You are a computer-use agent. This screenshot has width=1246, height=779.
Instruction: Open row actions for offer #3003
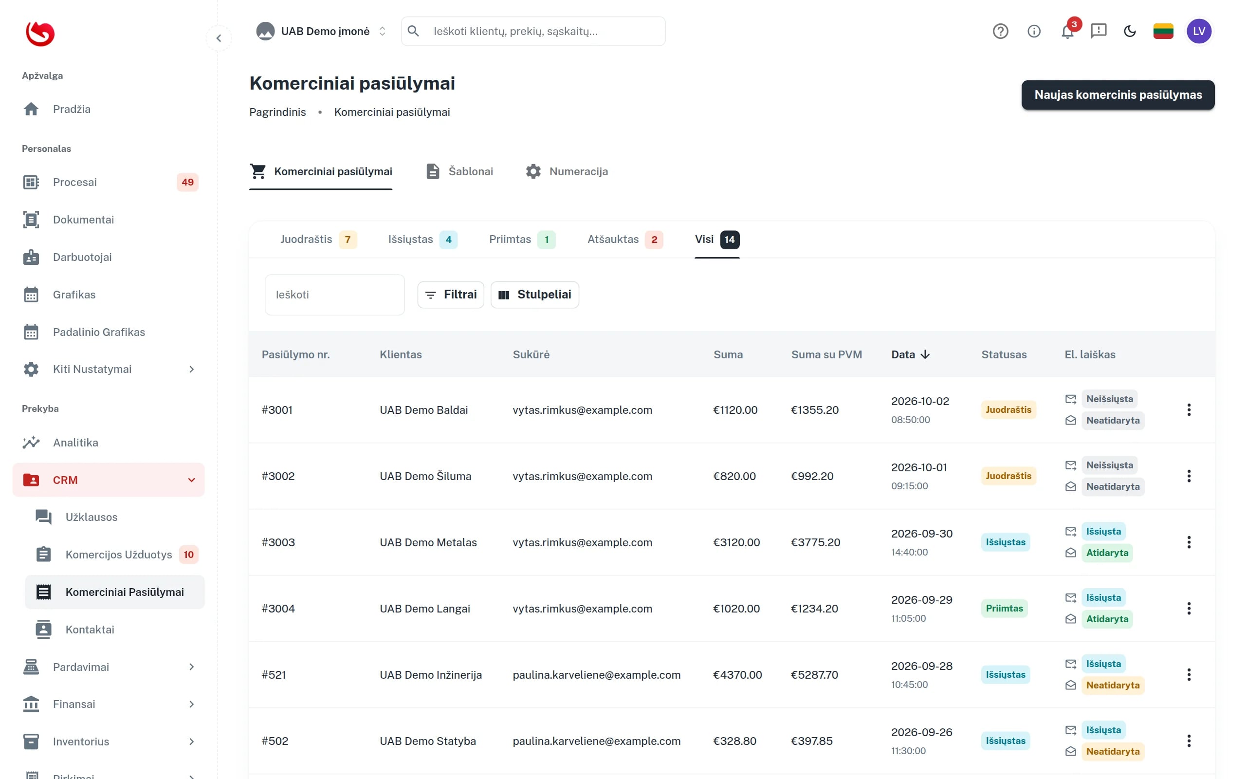[x=1189, y=542]
